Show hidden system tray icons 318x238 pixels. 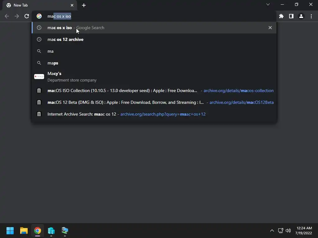pos(272,231)
